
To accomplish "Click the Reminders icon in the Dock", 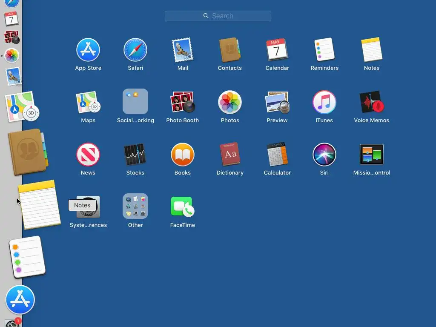I will click(x=27, y=257).
